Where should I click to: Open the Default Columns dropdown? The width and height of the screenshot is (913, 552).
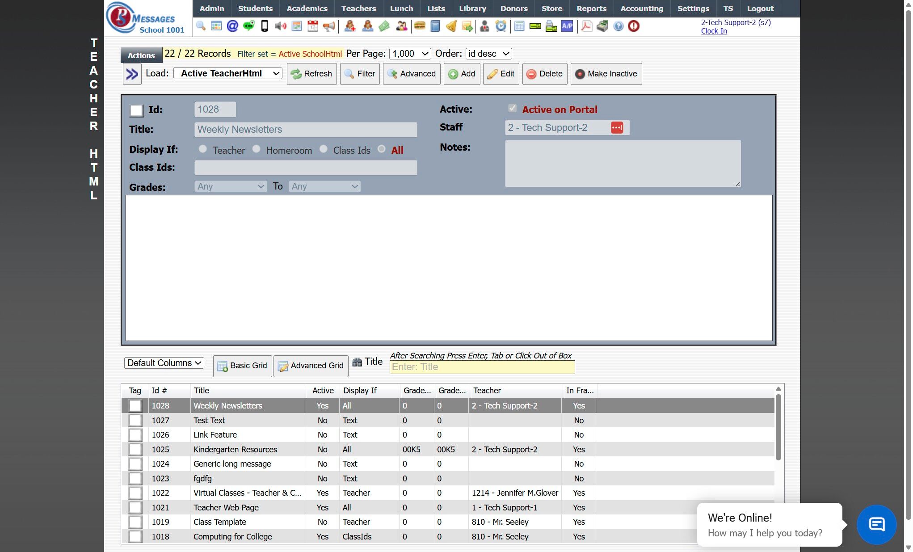click(x=164, y=363)
